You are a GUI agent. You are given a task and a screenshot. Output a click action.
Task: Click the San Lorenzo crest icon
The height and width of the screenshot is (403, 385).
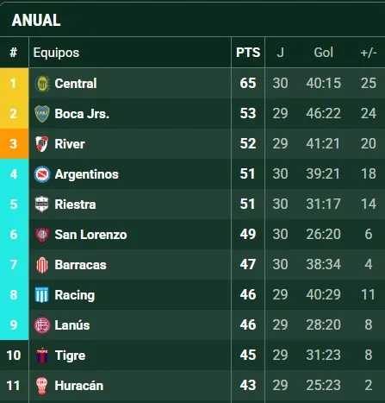[42, 235]
